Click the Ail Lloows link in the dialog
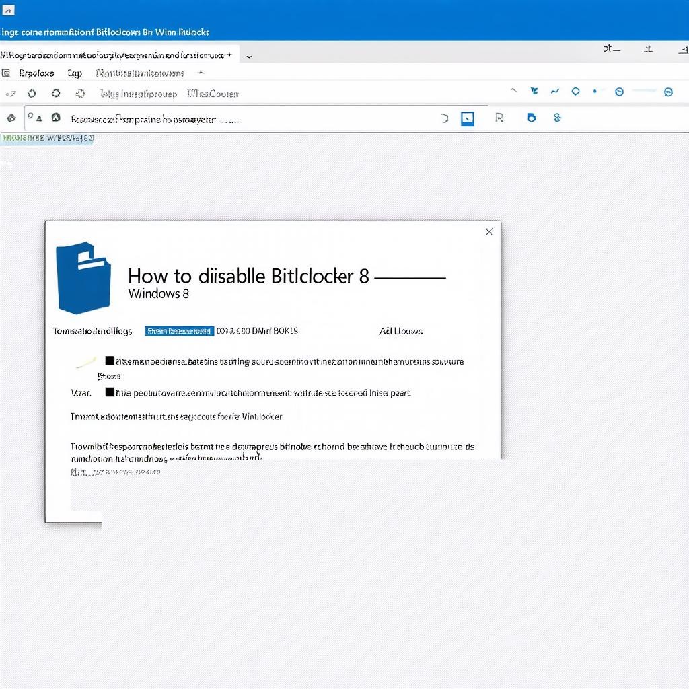689x689 pixels. (x=400, y=331)
